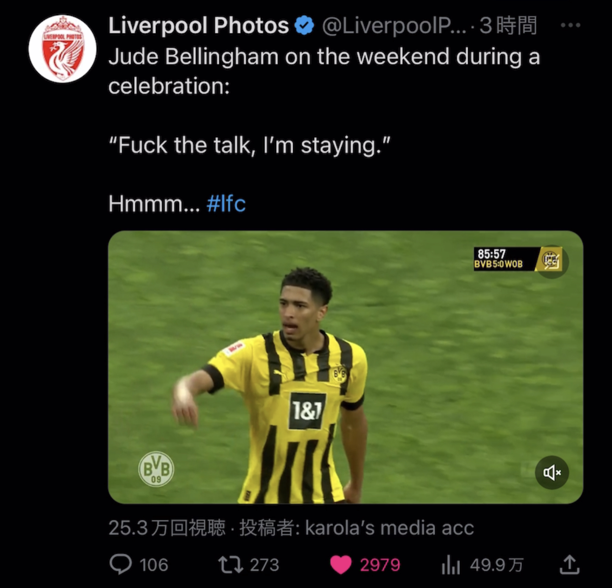
Task: Play the Bellingham video thumbnail
Action: click(x=345, y=367)
